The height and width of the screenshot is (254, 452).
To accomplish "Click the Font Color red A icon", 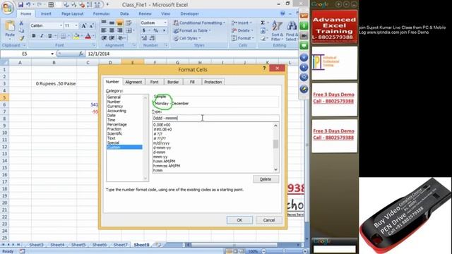I will coord(88,36).
